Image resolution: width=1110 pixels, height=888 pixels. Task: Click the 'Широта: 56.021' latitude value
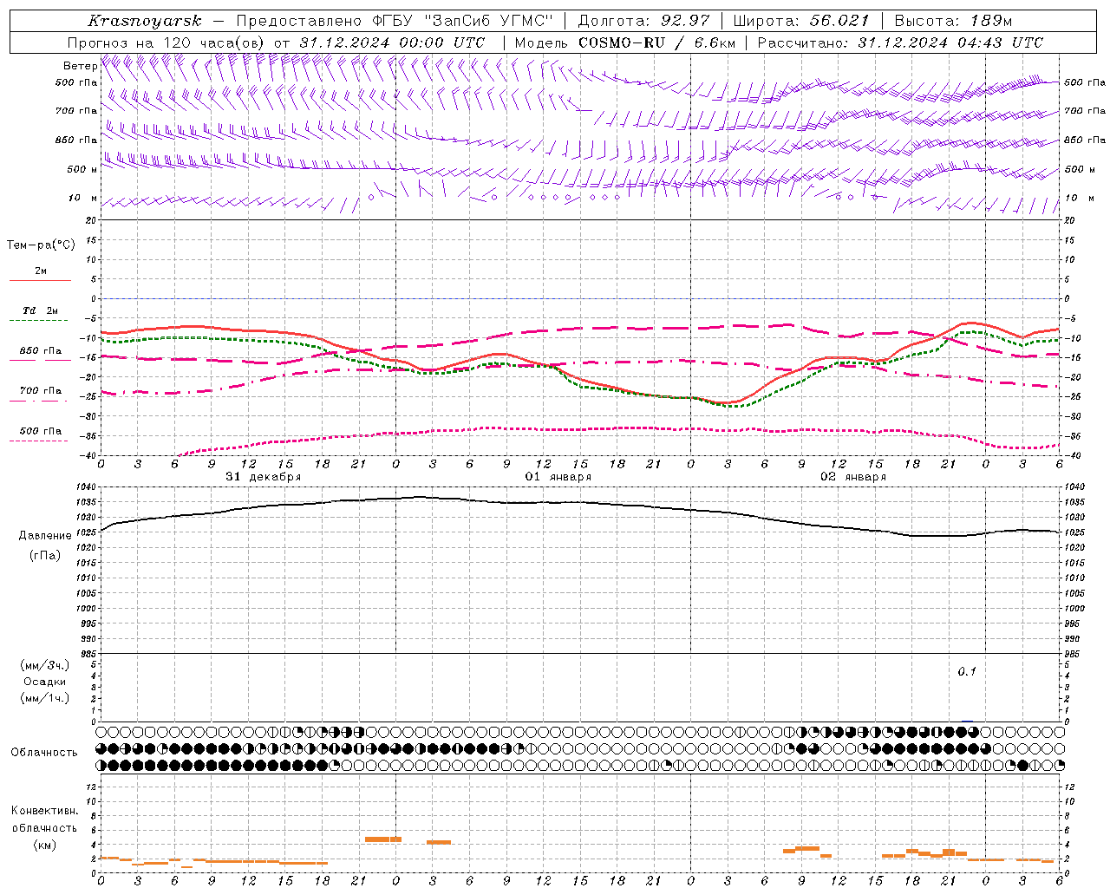(800, 21)
